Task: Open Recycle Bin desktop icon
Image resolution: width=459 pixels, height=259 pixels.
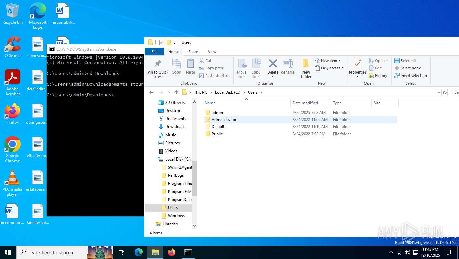Action: tap(12, 14)
